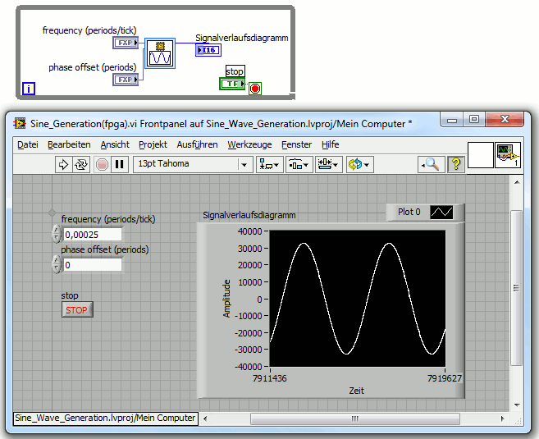This screenshot has height=439, width=539.
Task: Open the 13pt Tahoma font dropdown
Action: point(193,164)
